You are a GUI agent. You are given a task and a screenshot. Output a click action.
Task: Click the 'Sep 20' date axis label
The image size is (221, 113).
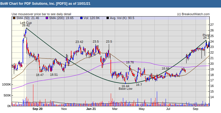[37, 109]
